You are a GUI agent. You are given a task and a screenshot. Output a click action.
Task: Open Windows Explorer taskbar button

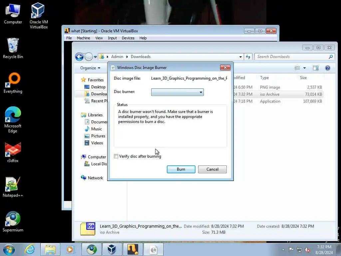point(50,249)
